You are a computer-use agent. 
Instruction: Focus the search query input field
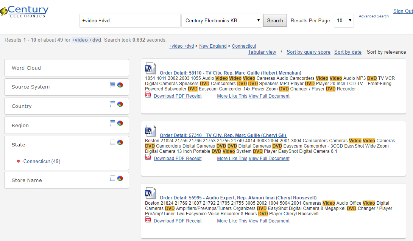130,20
